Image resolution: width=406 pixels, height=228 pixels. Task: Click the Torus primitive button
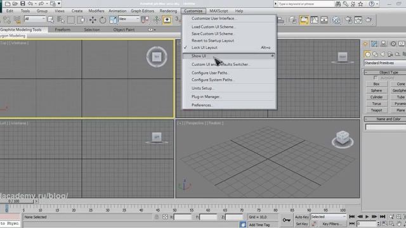coord(376,104)
